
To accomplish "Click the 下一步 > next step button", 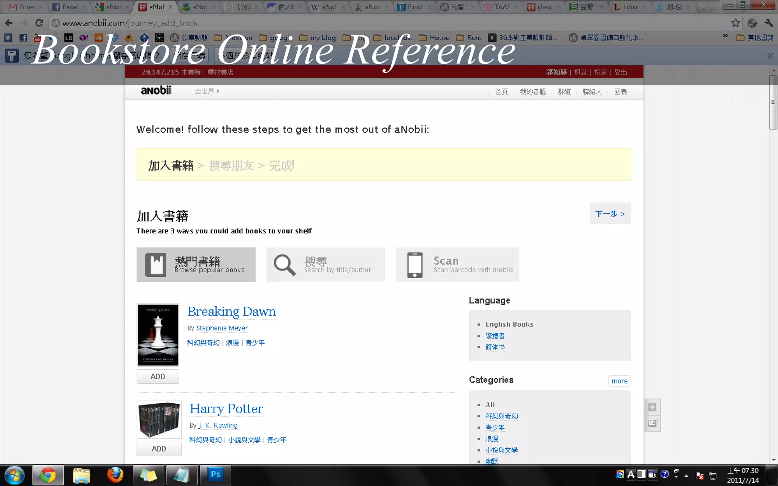I will (610, 213).
